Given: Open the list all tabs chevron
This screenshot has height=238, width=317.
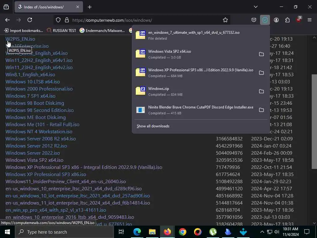Looking at the screenshot, I should pyautogui.click(x=255, y=7).
